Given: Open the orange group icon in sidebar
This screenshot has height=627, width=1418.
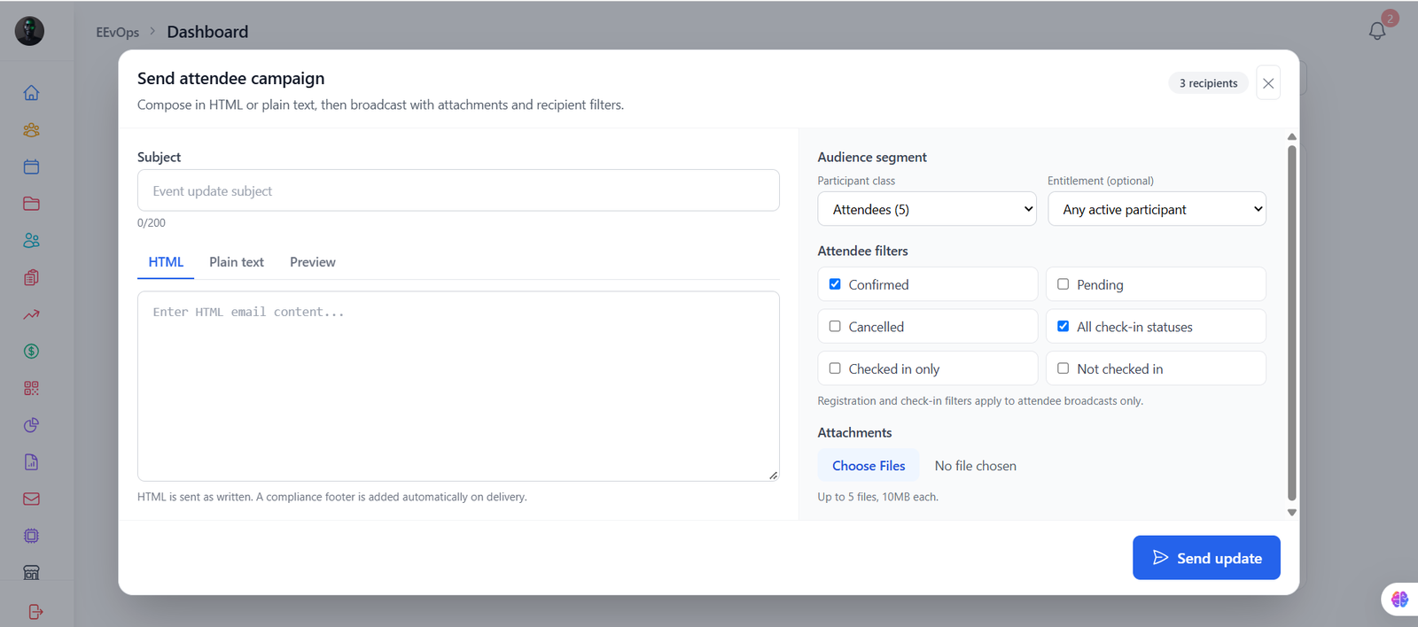Looking at the screenshot, I should point(31,130).
